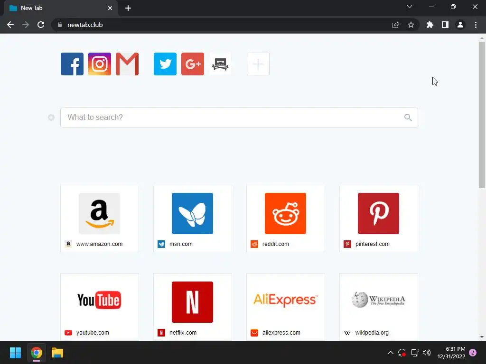This screenshot has height=364, width=486.
Task: Open the pinterest.com link
Action: coord(372,244)
